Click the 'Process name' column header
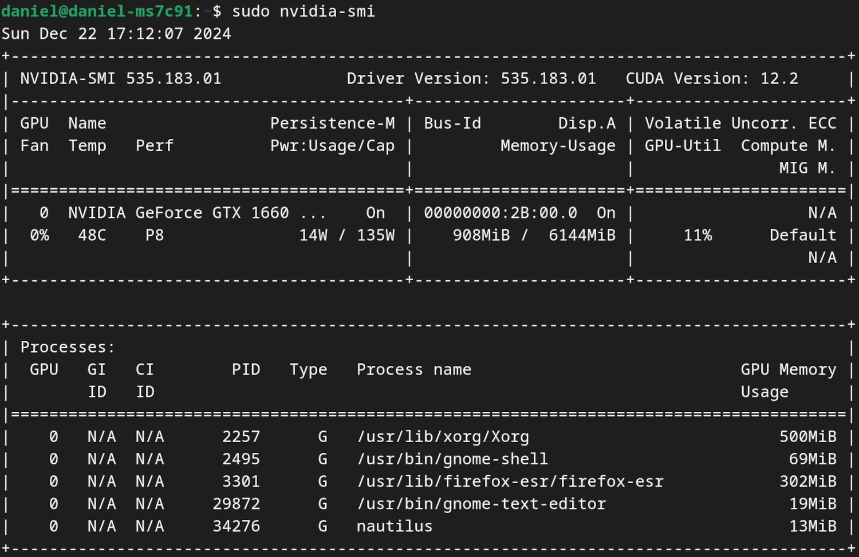The width and height of the screenshot is (859, 557). [x=414, y=369]
